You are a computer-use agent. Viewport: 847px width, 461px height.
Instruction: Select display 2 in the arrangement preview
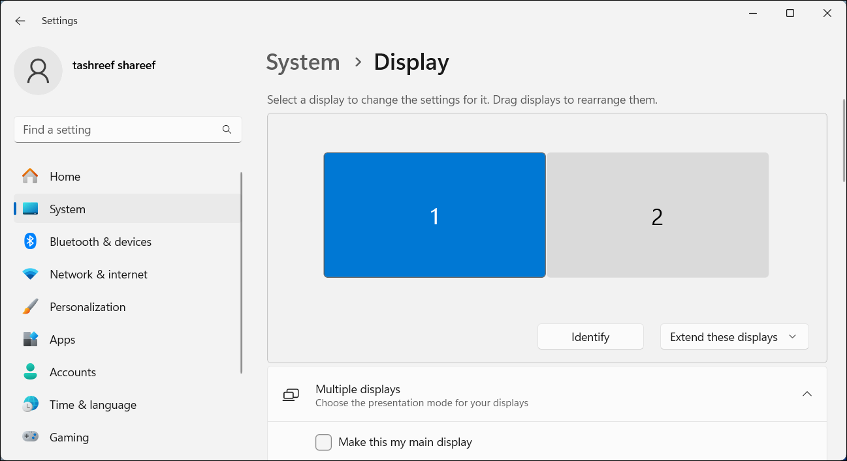[x=657, y=215]
